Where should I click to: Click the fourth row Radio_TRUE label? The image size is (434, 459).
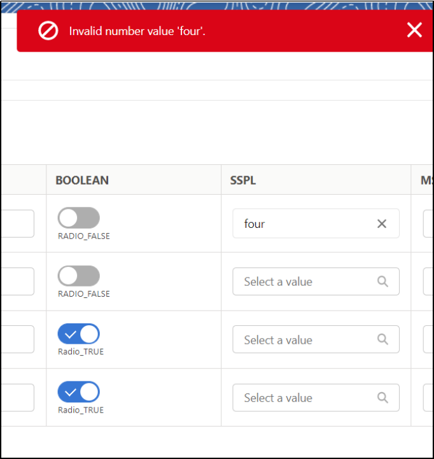pos(81,410)
